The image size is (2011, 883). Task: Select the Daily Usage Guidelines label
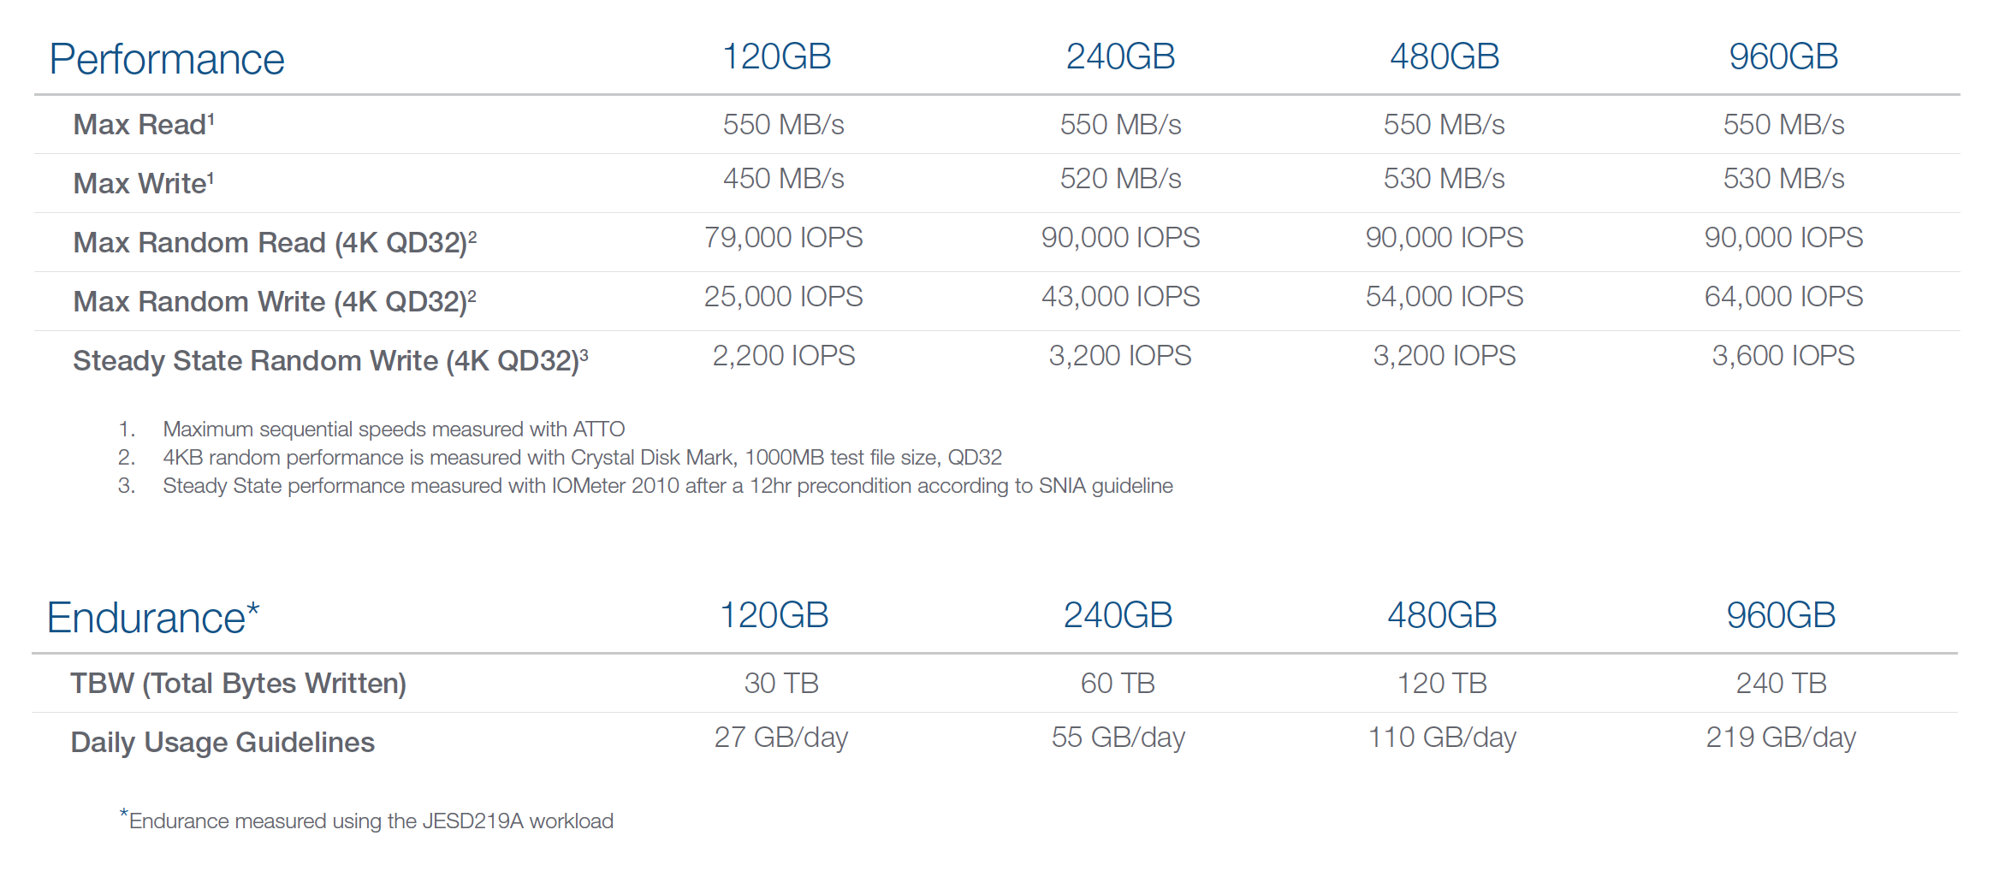(x=222, y=743)
